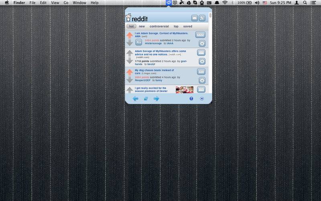This screenshot has width=321, height=201.
Task: Open the 'funny' subreddit link
Action: [158, 80]
